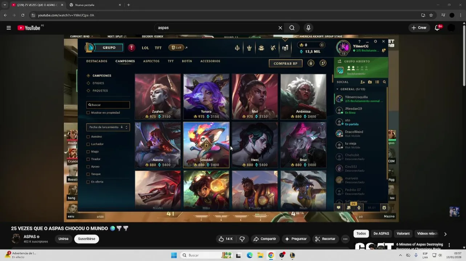The width and height of the screenshot is (466, 261).
Task: Open the missions icon with 26 badge
Action: (x=349, y=207)
